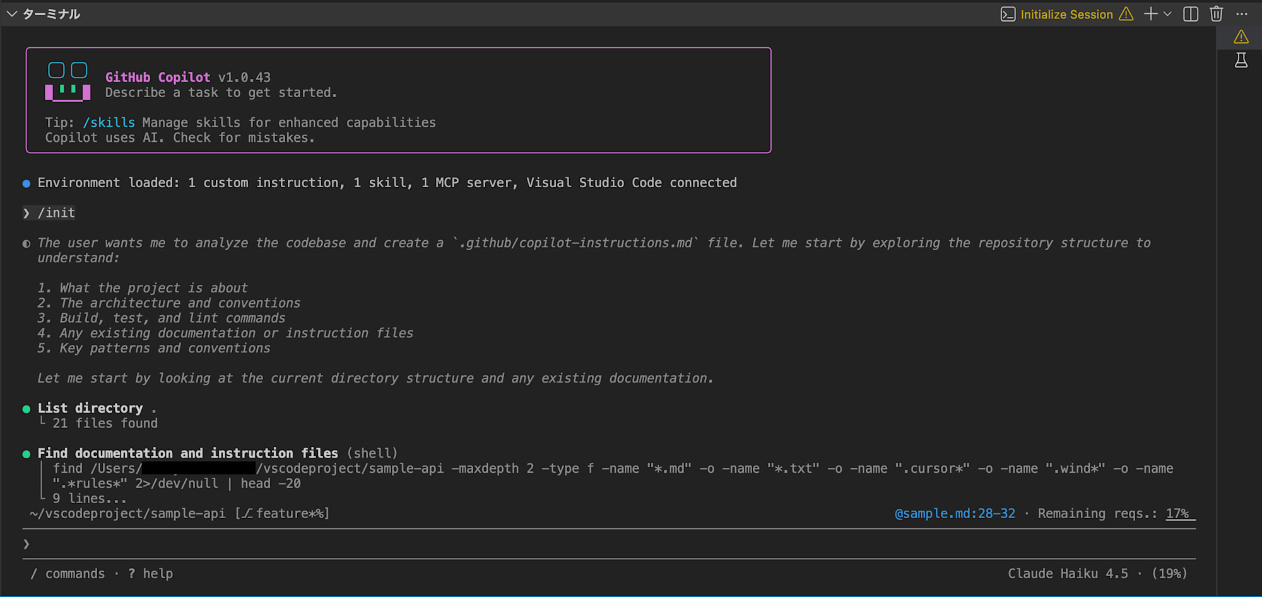Select the warning-icon terminal in the side list
This screenshot has height=597, width=1262.
tap(1241, 37)
